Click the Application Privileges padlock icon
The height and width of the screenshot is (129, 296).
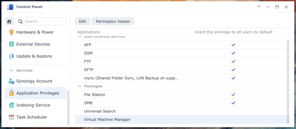(x=12, y=93)
